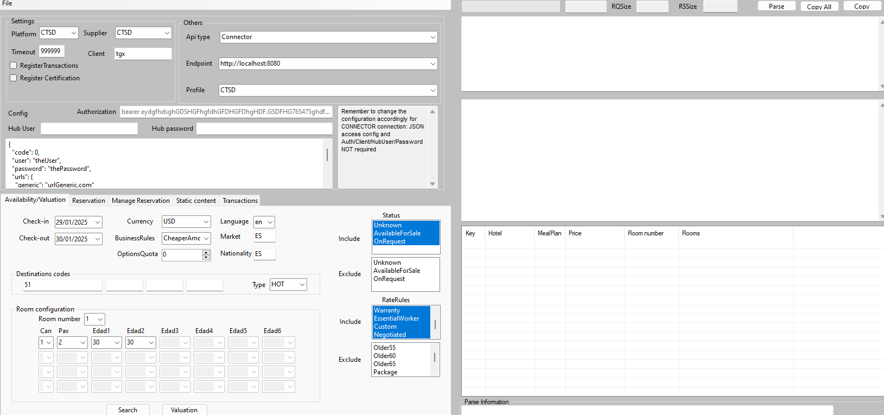
Task: Select Warranty in RateRules Include list
Action: pos(401,310)
